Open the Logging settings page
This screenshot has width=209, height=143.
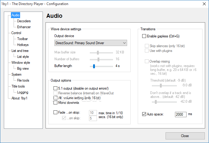23,92
